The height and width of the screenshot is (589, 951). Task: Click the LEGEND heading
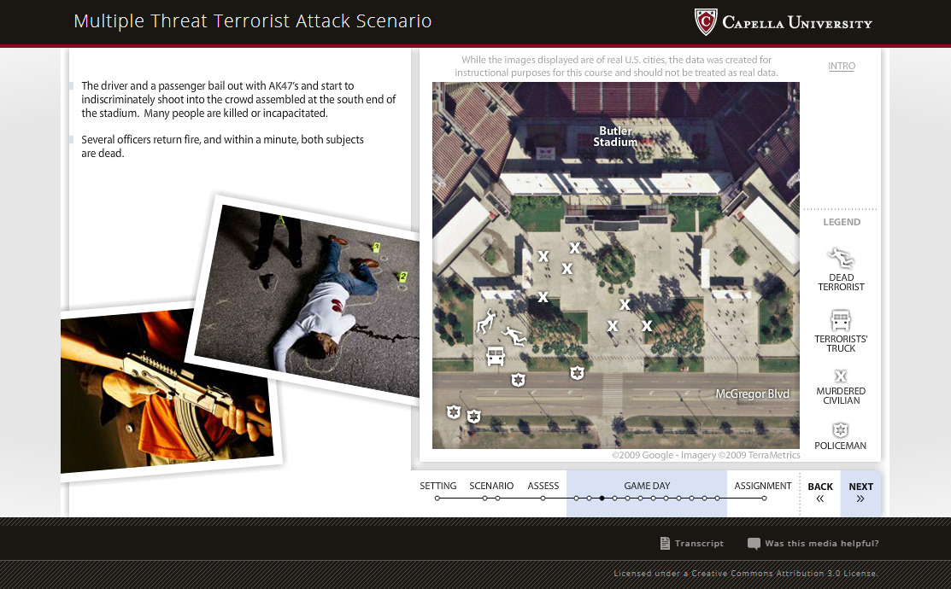[x=842, y=222]
